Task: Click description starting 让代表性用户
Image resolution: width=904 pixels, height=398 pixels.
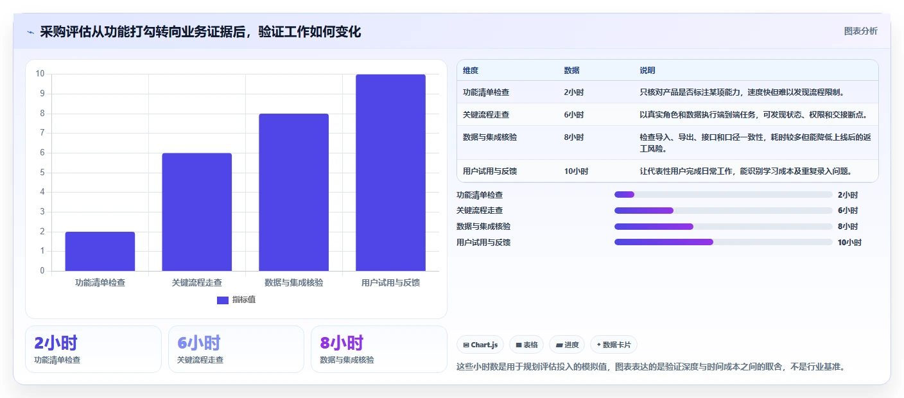Action: tap(745, 171)
